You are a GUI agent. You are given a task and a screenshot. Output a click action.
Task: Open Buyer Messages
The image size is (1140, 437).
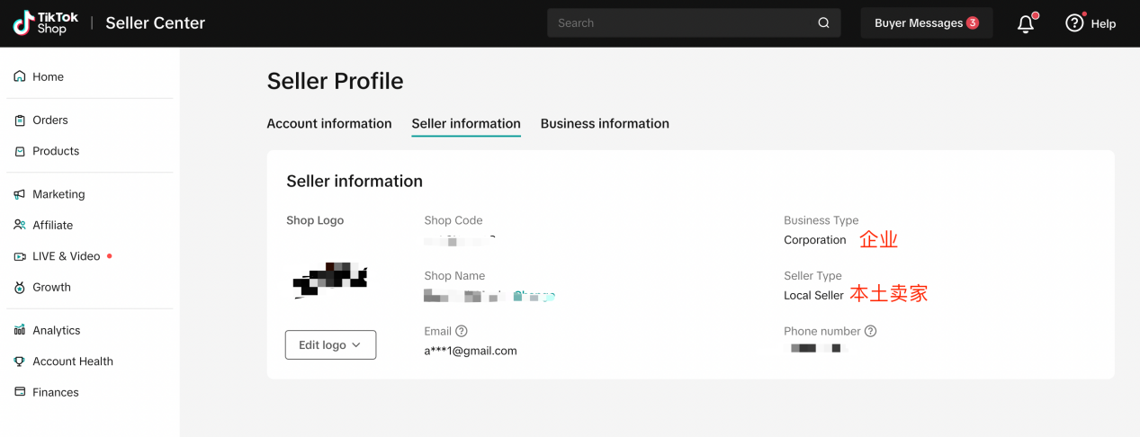click(926, 23)
